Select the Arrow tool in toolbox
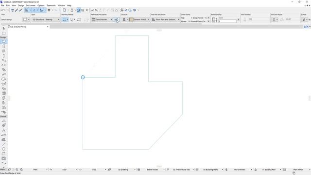 pyautogui.click(x=3, y=29)
